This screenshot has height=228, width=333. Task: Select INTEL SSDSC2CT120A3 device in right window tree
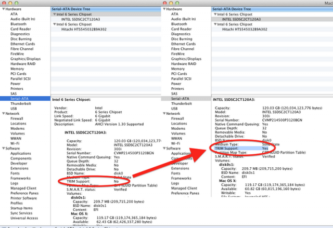(241, 19)
